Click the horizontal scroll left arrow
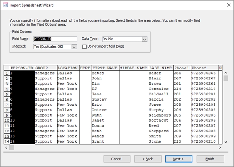 tap(6, 148)
